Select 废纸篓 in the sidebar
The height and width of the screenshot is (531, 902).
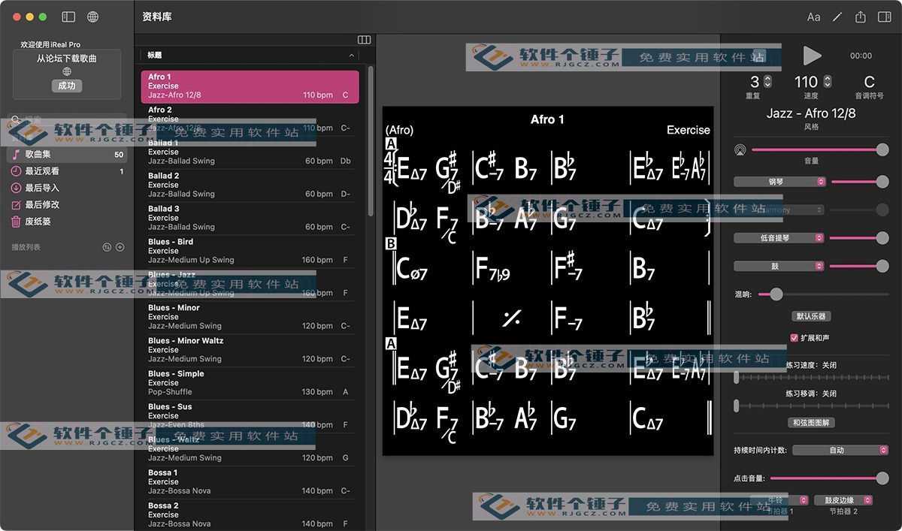[66, 222]
